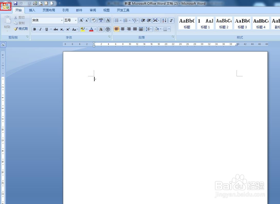Click the sort A-Z icon
Screen dimensions: 280x204
[x=164, y=21]
